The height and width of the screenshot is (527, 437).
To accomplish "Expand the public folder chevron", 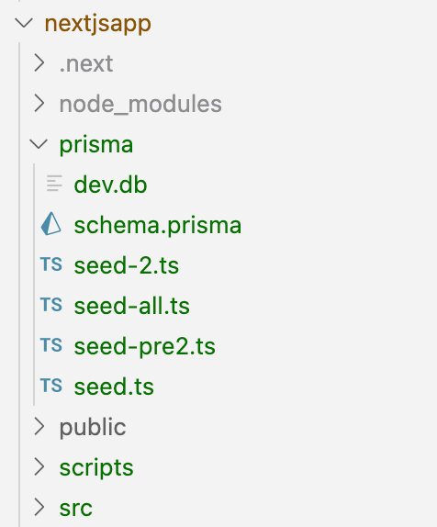I will 39,427.
